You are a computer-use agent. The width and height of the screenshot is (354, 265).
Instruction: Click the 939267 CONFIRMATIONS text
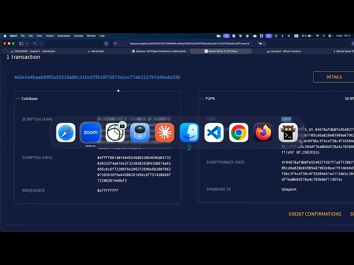[315, 214]
